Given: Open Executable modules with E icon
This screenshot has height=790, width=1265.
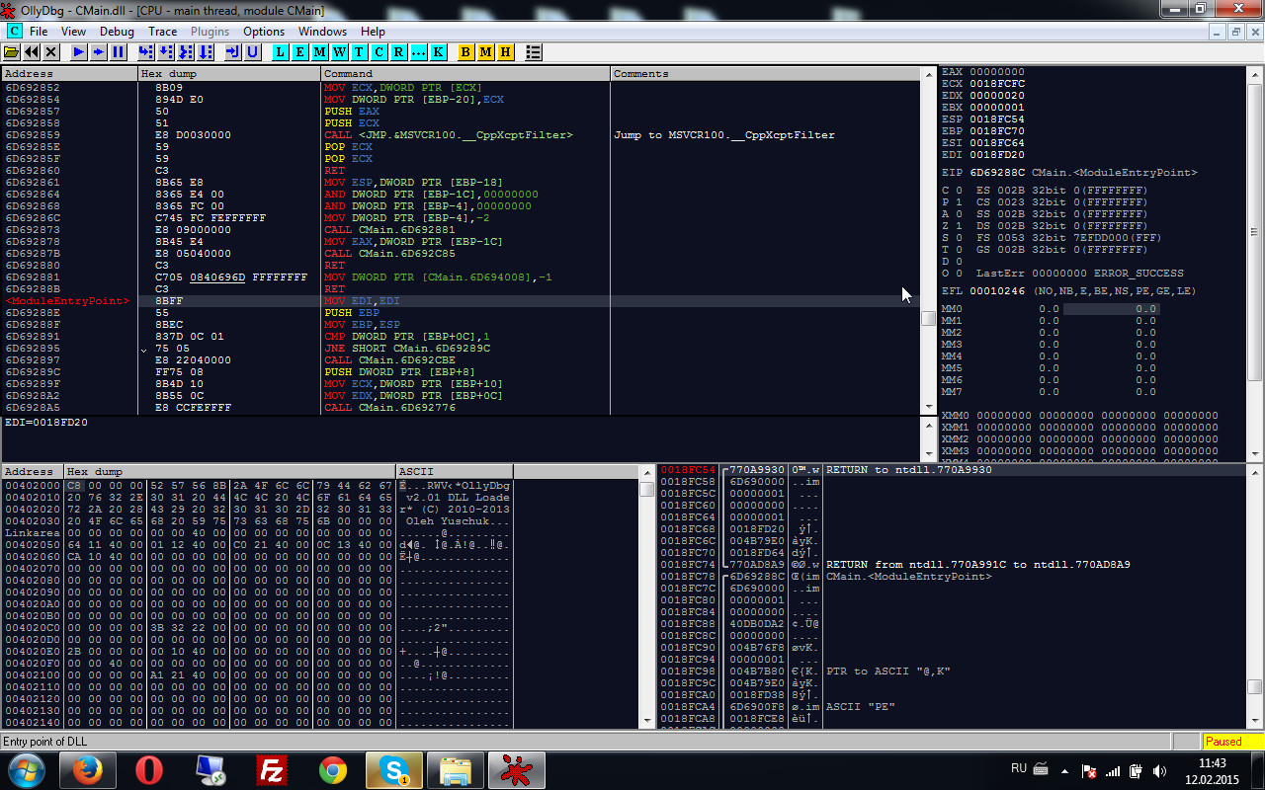Looking at the screenshot, I should tap(300, 51).
